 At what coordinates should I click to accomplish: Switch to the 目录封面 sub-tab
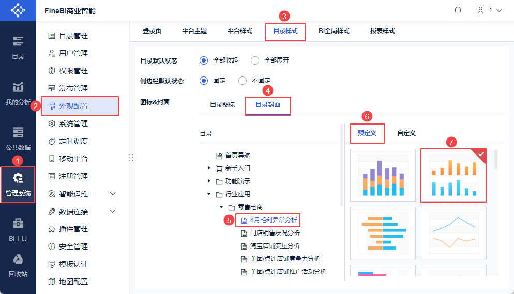pos(268,105)
